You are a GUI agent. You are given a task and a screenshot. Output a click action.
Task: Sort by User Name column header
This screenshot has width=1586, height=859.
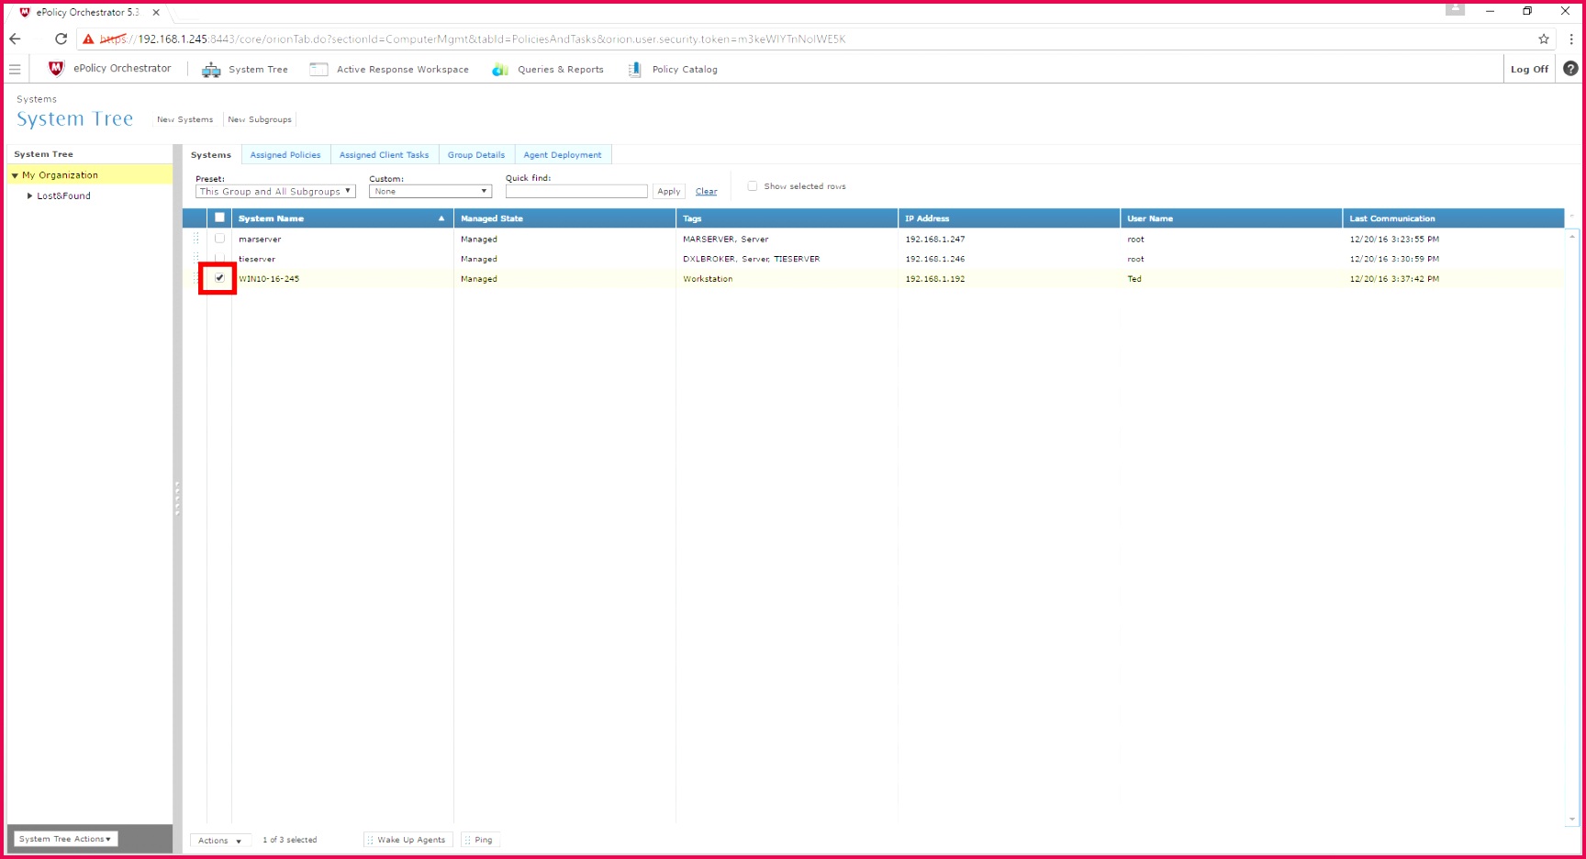[x=1231, y=218]
